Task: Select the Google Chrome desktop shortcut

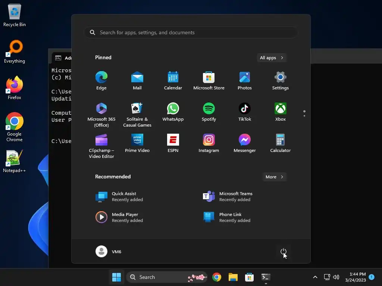Action: [15, 127]
